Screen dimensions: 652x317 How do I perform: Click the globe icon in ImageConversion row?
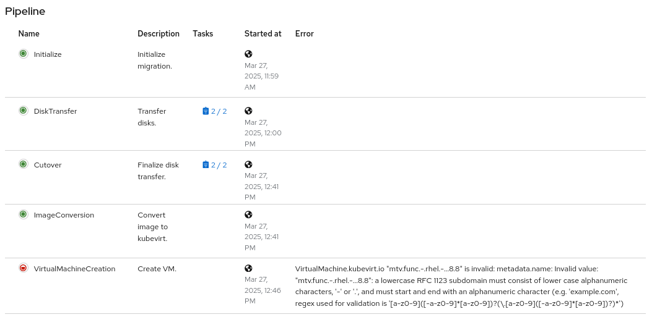click(x=248, y=214)
